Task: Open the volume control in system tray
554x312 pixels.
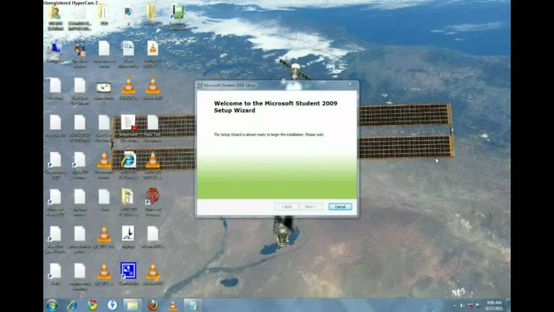Action: [462, 305]
